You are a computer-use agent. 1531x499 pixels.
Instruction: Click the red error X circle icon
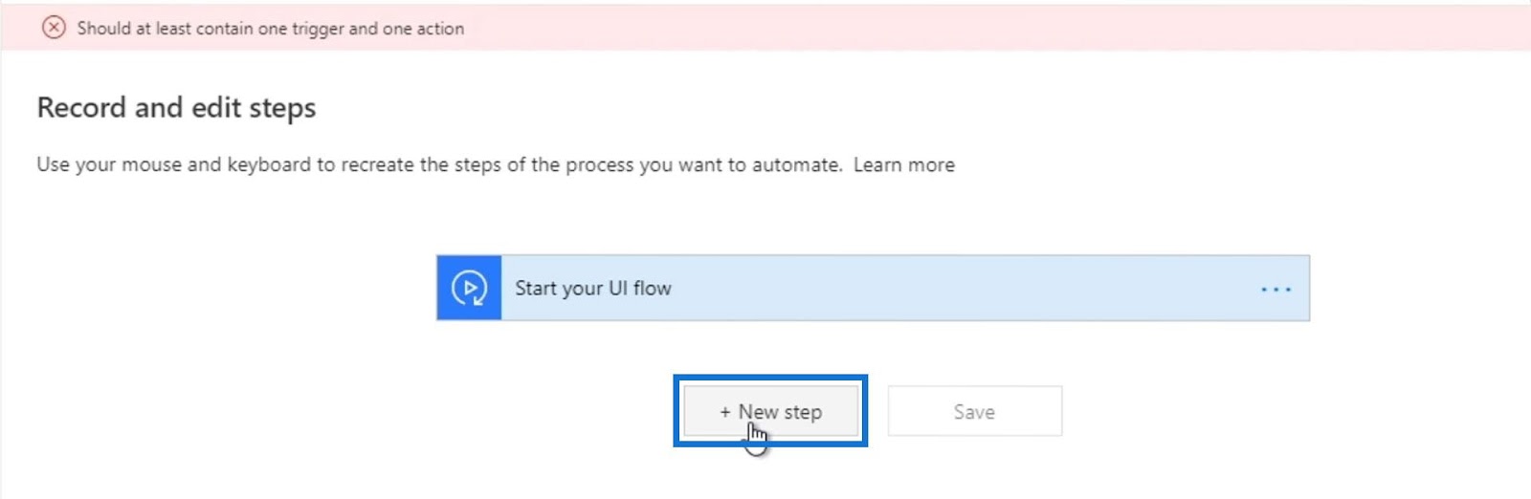click(x=54, y=28)
